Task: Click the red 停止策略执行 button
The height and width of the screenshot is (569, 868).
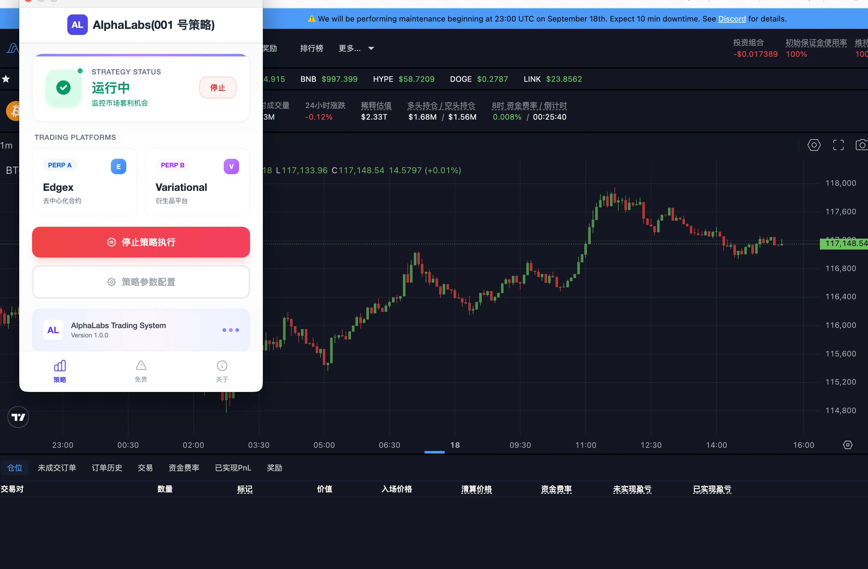Action: pos(141,242)
